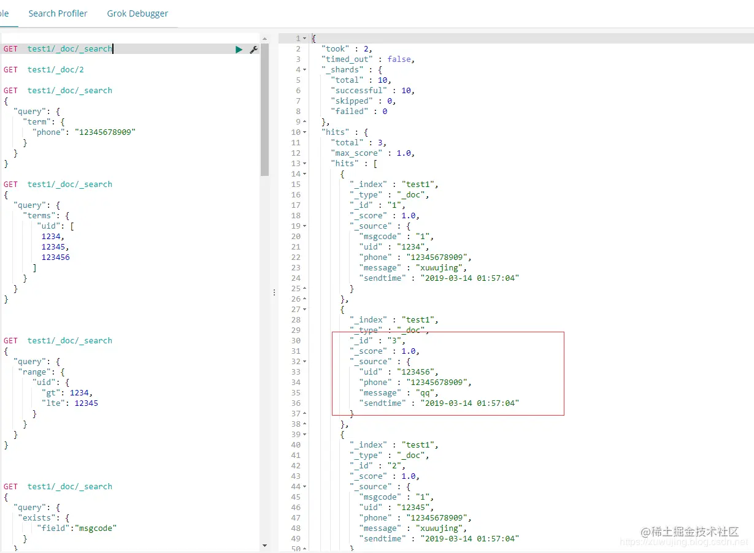Click the pane divider handle between editors
The width and height of the screenshot is (754, 553).
click(x=274, y=293)
